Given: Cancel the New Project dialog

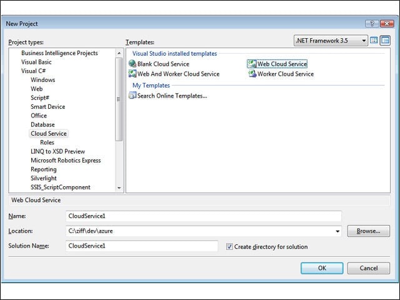Looking at the screenshot, I should pos(368,268).
